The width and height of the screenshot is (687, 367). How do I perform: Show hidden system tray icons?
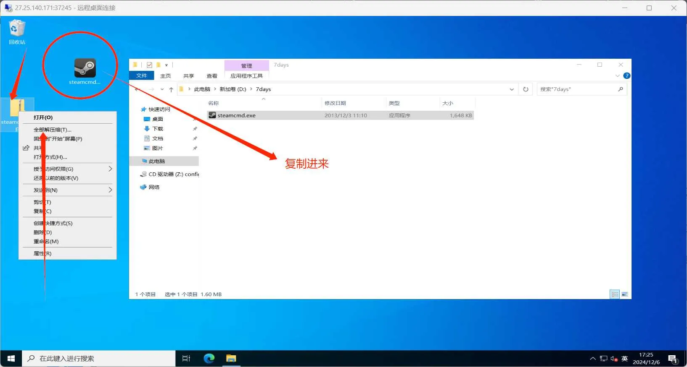(x=593, y=359)
